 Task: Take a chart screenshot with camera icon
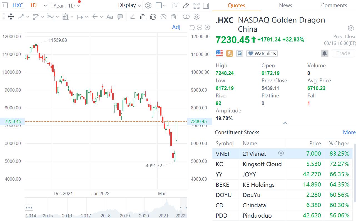coord(176,6)
